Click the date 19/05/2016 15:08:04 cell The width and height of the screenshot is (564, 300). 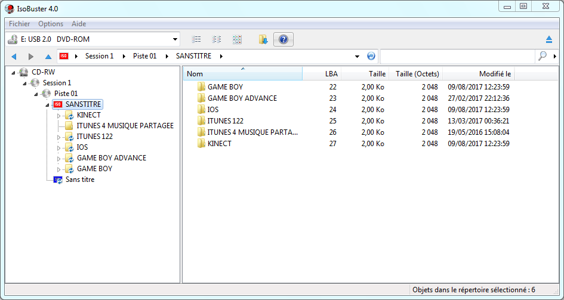(479, 132)
